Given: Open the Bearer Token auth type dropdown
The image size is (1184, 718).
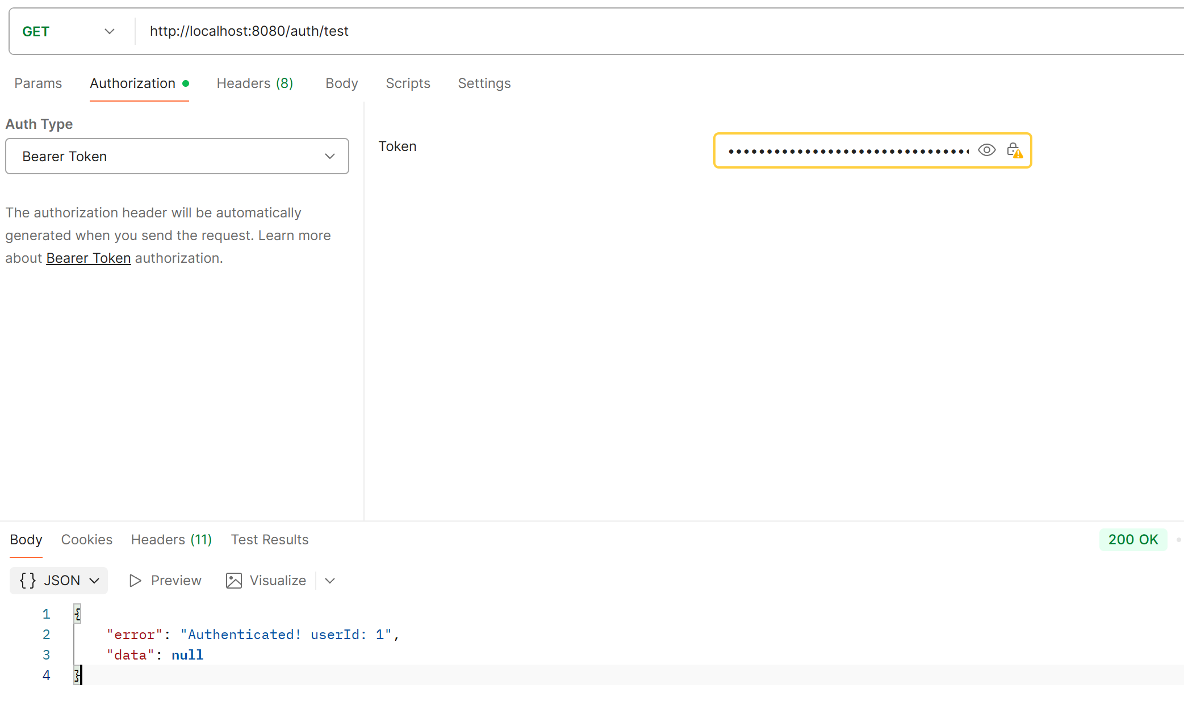Looking at the screenshot, I should [177, 156].
